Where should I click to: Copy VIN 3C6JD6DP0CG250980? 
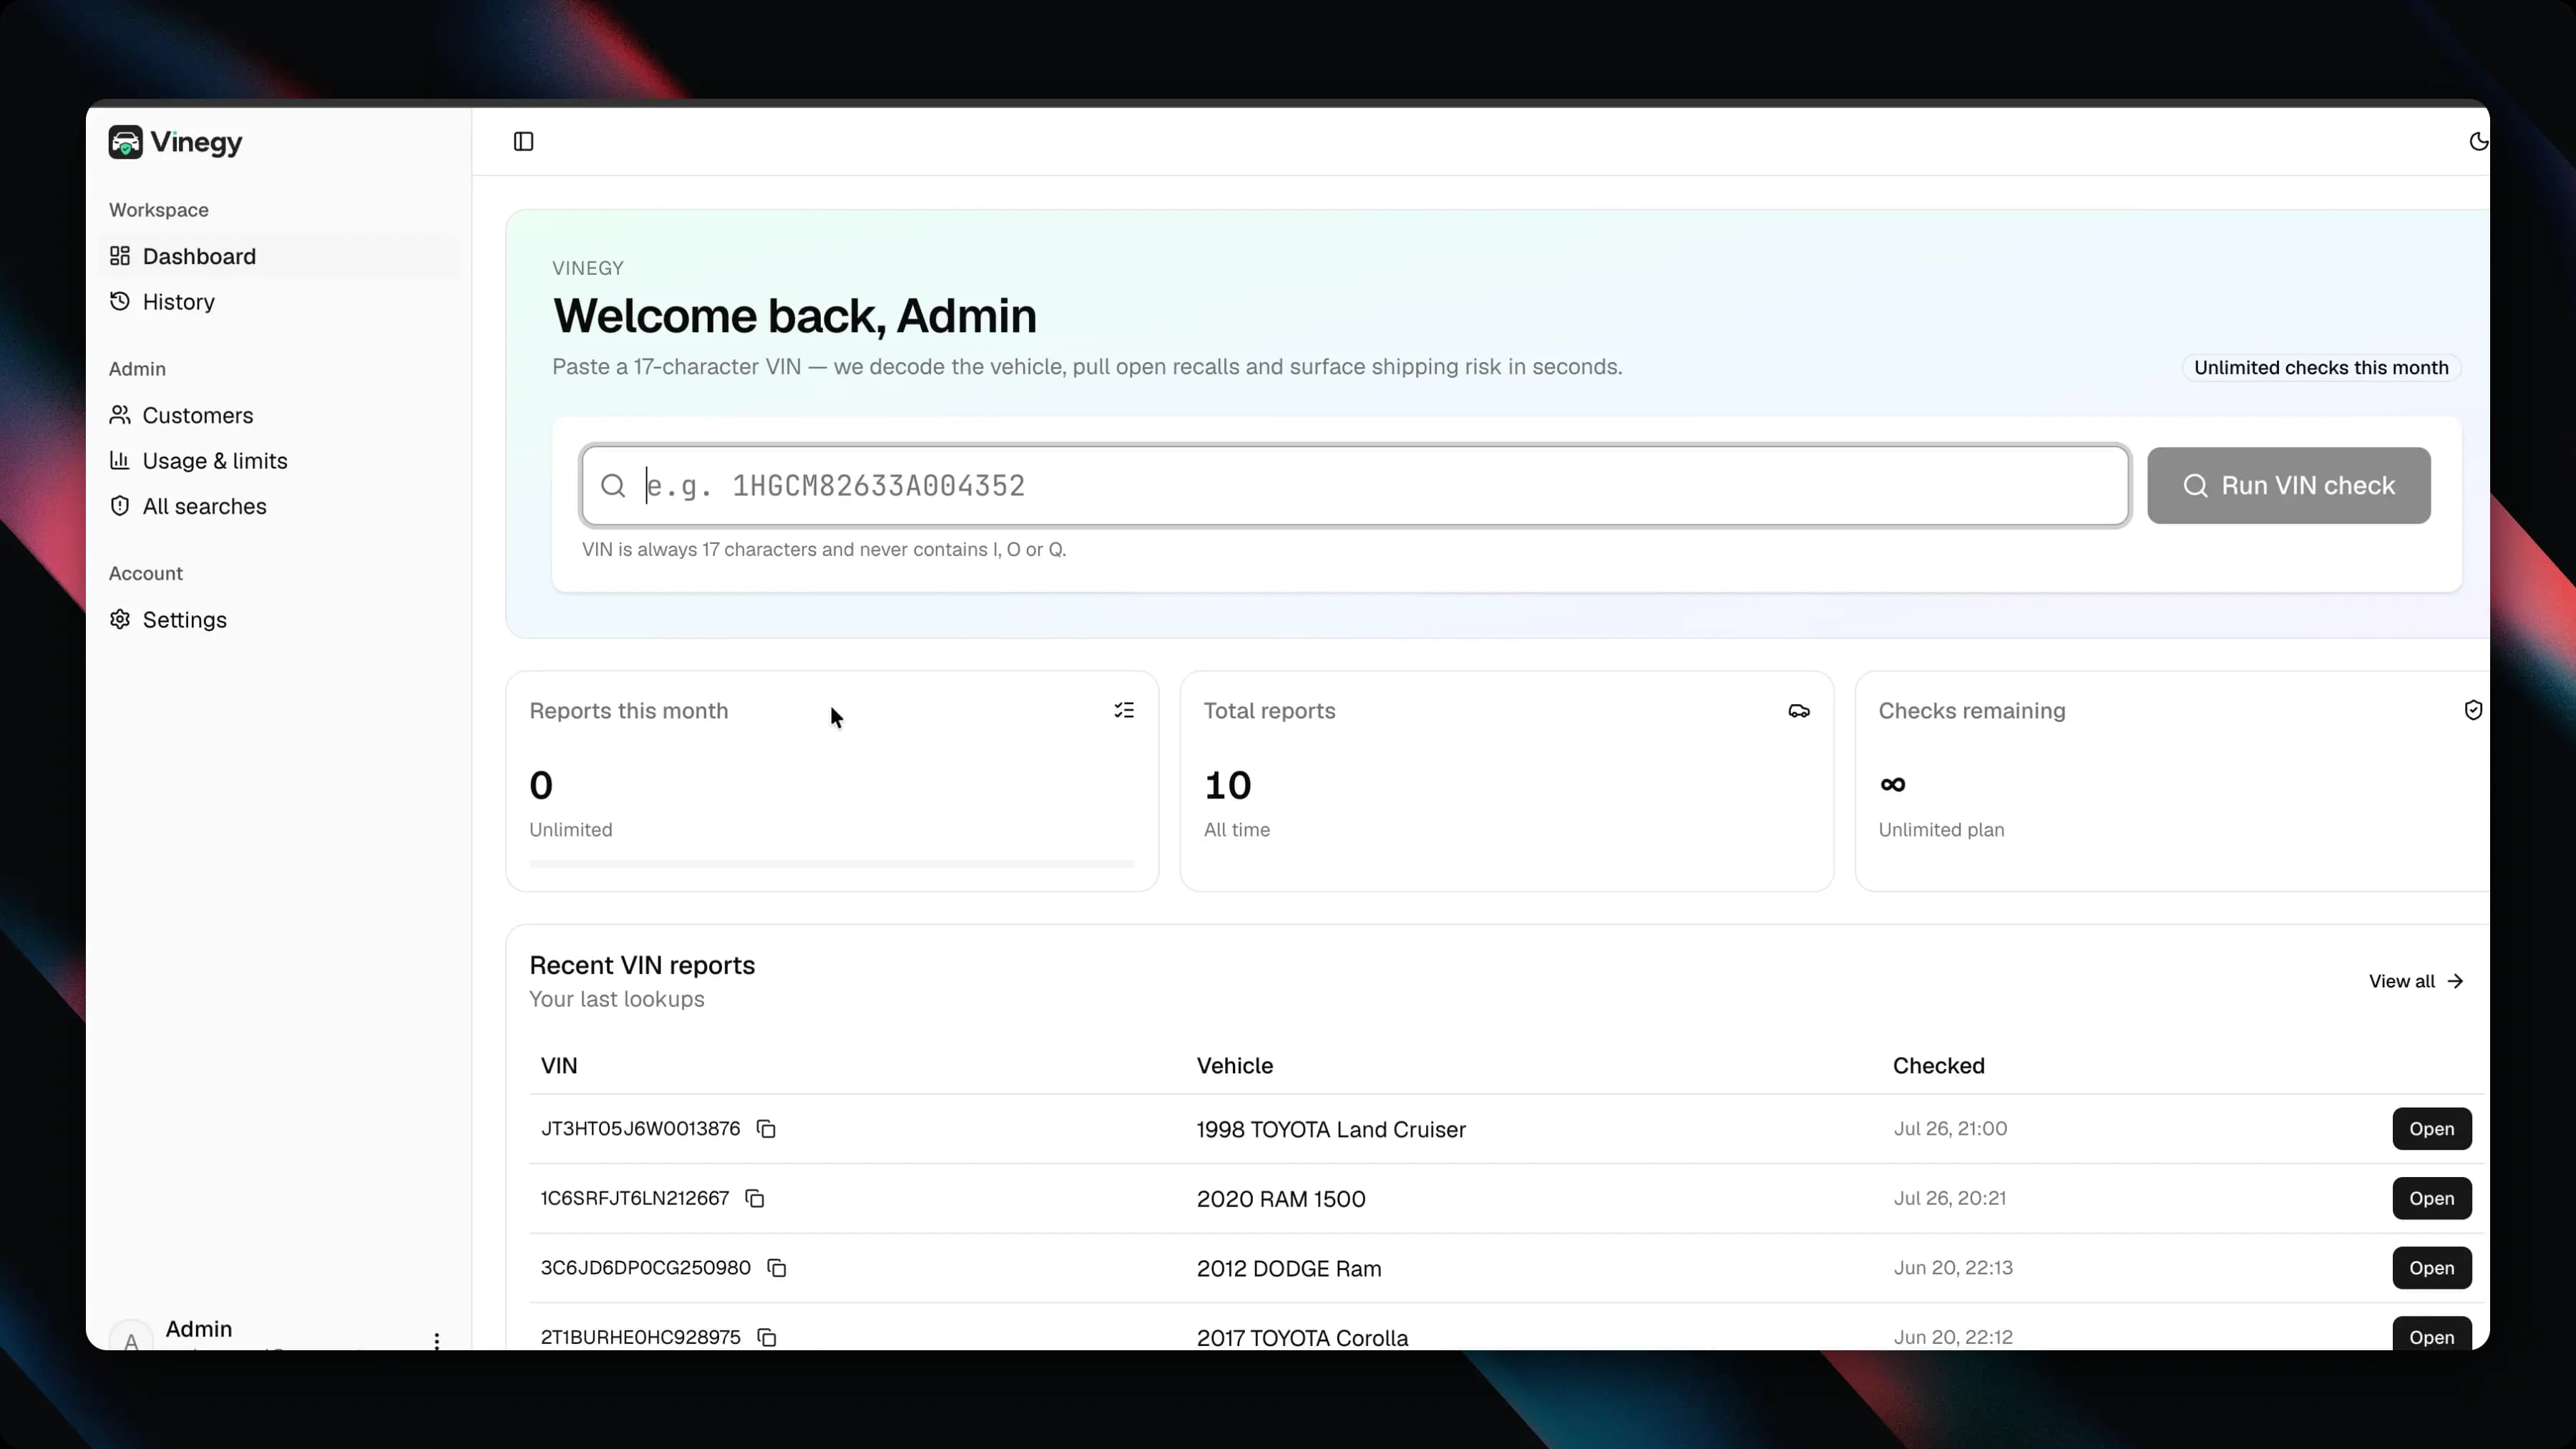point(777,1268)
